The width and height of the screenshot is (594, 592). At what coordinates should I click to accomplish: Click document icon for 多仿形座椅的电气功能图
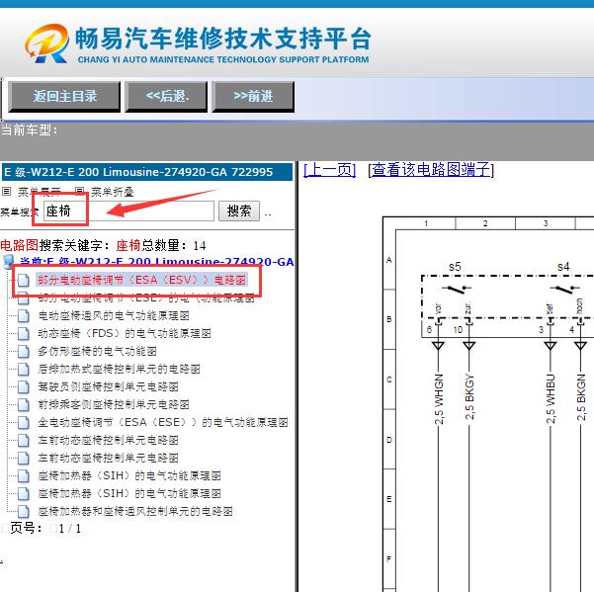click(x=23, y=351)
